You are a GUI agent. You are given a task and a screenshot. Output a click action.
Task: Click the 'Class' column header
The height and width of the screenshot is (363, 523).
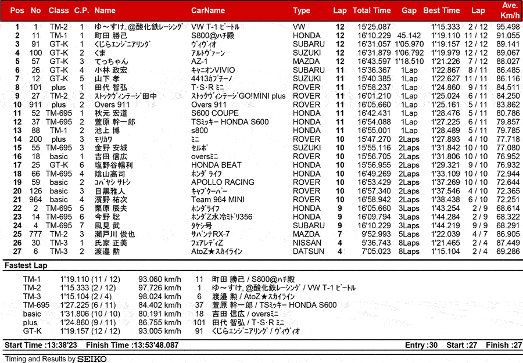pyautogui.click(x=59, y=10)
